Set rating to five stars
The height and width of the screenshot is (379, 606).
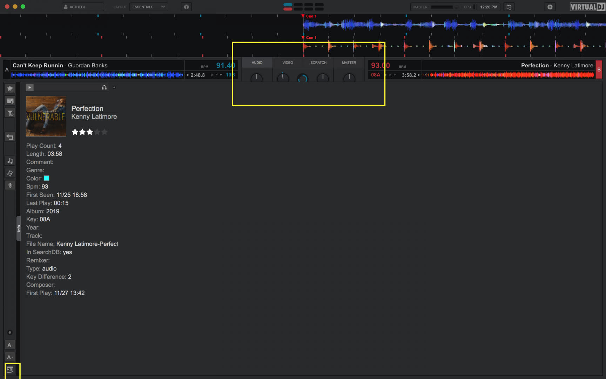coord(104,132)
